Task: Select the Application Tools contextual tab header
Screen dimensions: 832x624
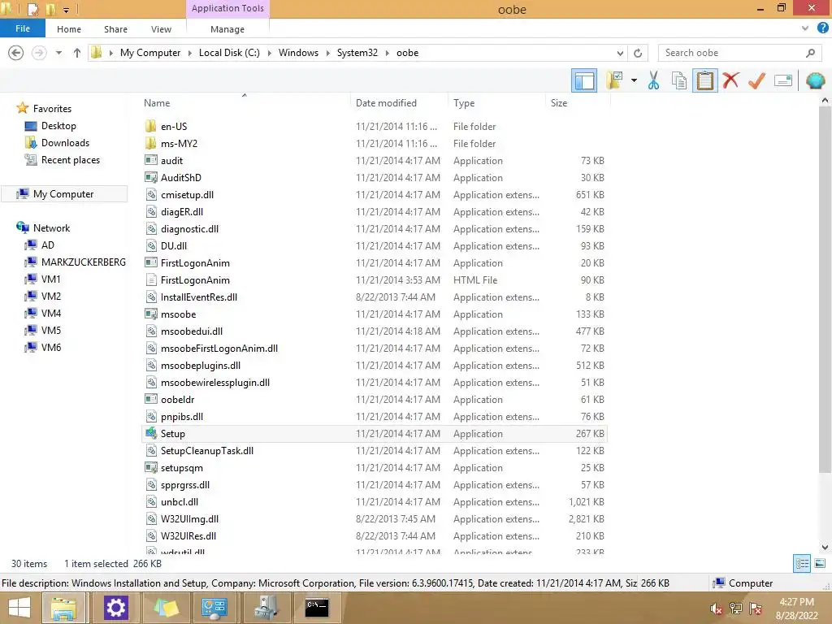Action: (x=227, y=8)
